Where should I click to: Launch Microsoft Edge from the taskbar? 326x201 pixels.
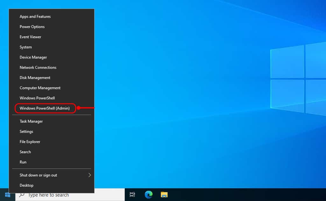148,195
